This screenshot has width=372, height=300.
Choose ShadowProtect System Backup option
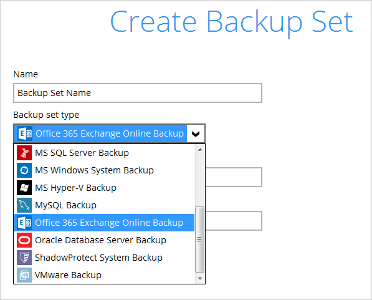(104, 258)
